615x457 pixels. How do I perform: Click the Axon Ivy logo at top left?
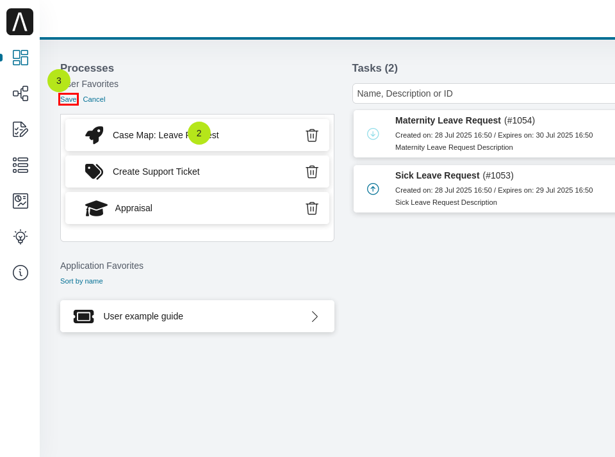click(20, 21)
